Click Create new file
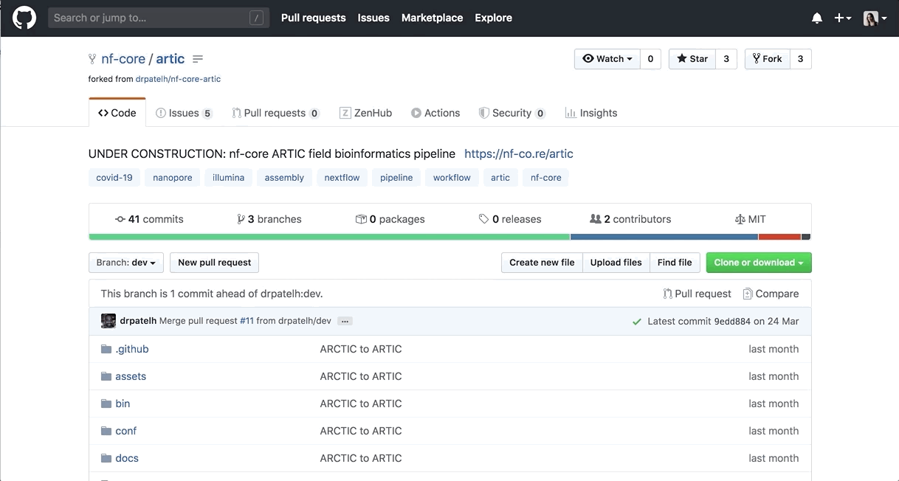The height and width of the screenshot is (481, 899). [542, 263]
